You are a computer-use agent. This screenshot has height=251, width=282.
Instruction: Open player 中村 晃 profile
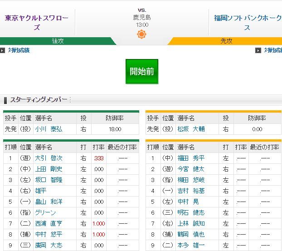188,202
